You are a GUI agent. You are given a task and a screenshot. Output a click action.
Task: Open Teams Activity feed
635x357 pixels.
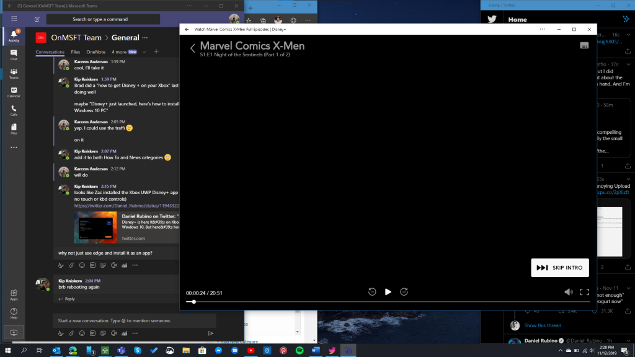pos(14,35)
